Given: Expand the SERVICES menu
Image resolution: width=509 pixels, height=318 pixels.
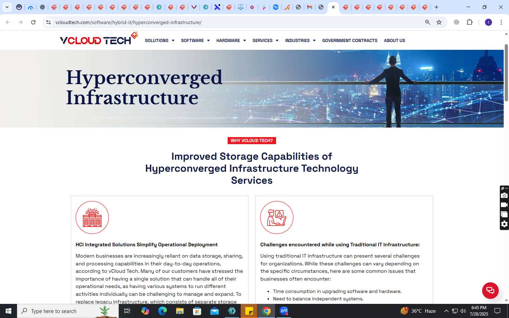Looking at the screenshot, I should coord(265,41).
